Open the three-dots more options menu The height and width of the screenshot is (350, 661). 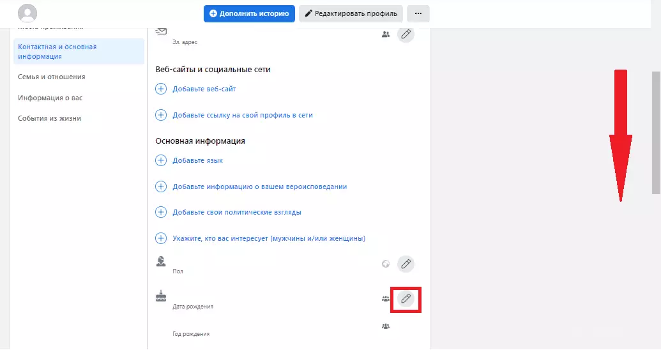click(418, 13)
